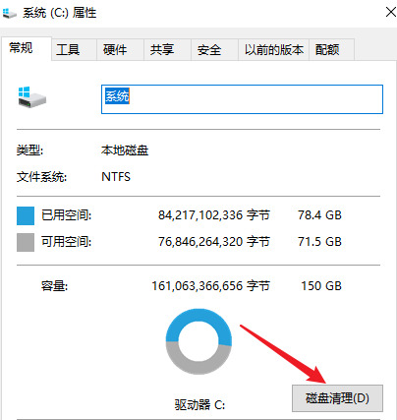
Task: Open the 配额 tab
Action: 332,50
